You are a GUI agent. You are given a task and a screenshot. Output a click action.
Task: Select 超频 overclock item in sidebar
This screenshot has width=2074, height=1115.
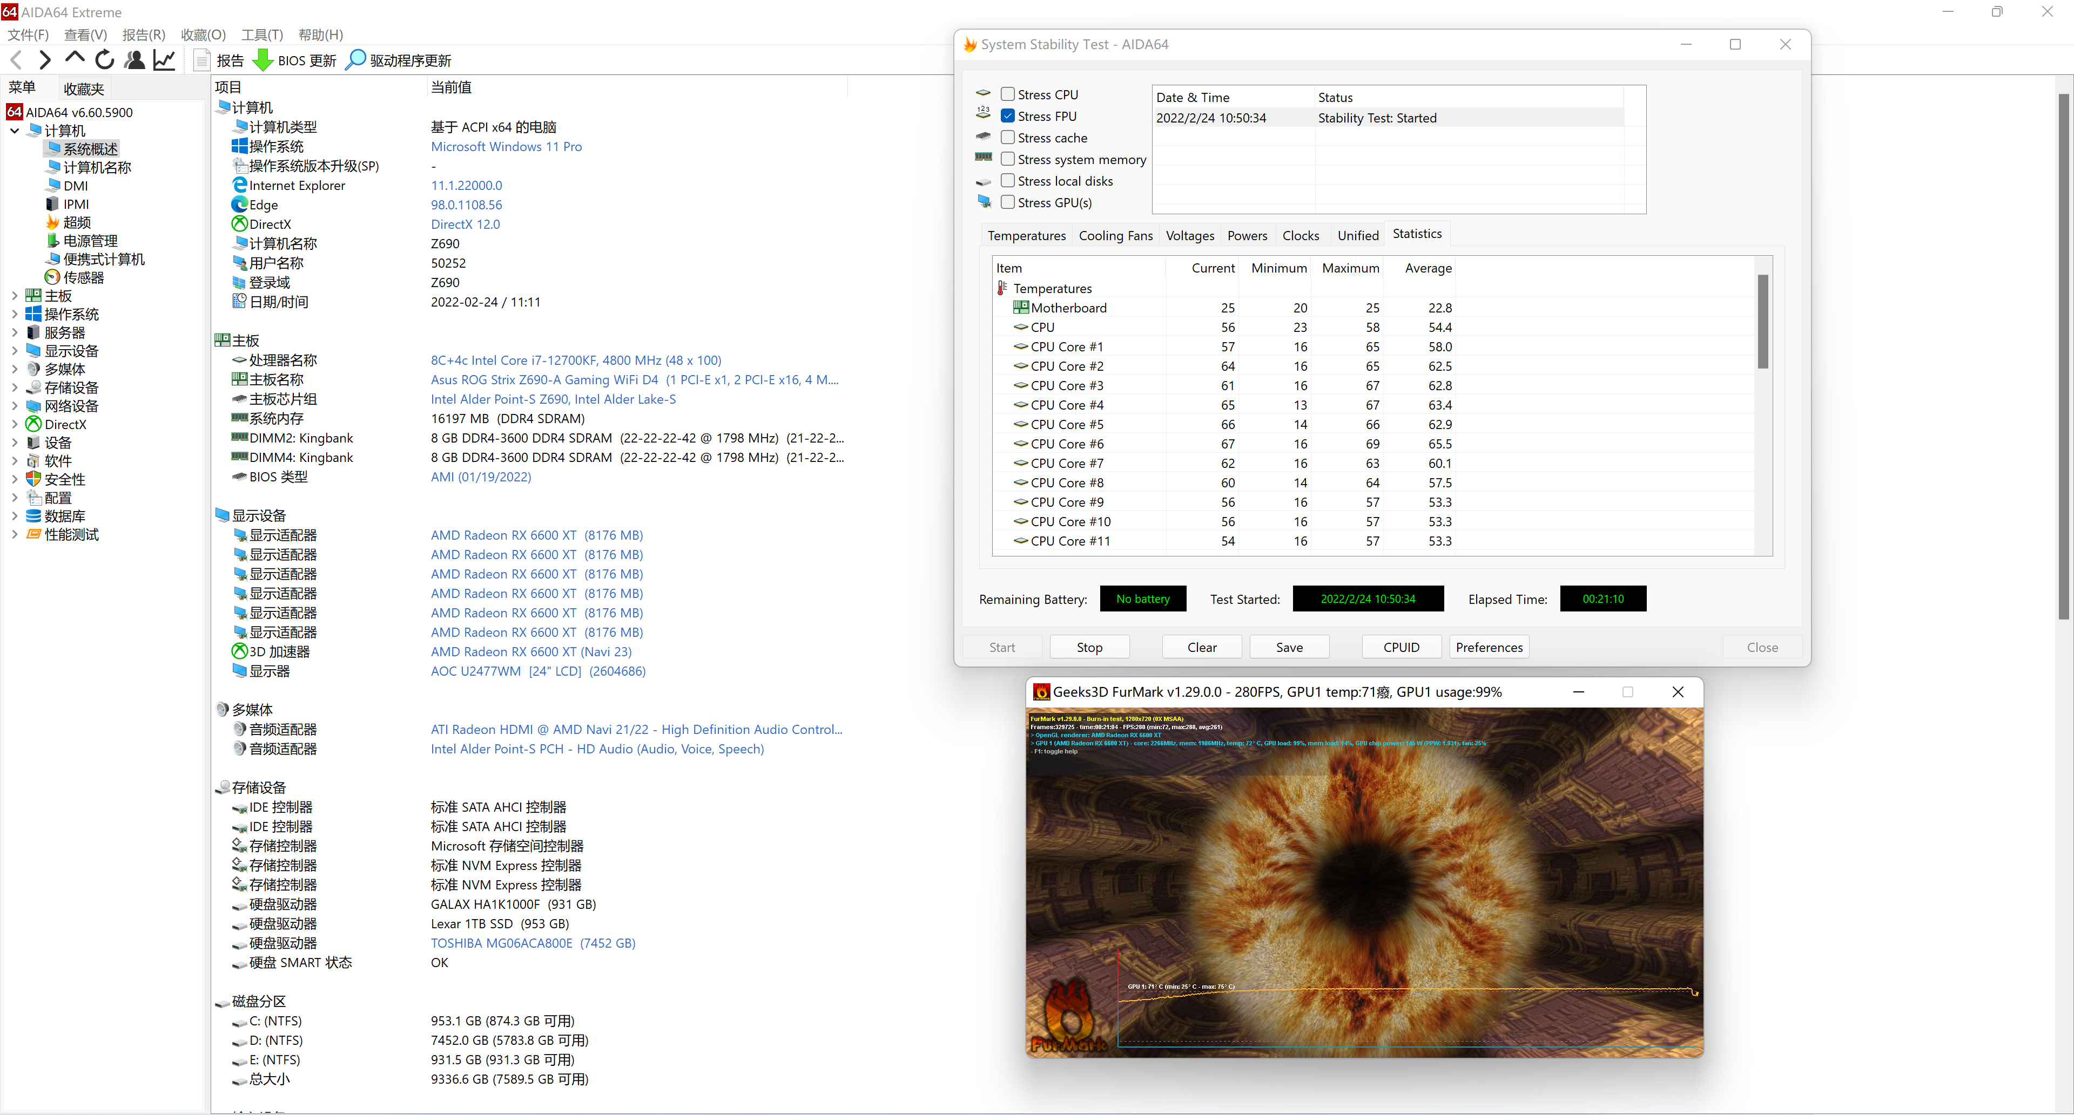(x=77, y=223)
